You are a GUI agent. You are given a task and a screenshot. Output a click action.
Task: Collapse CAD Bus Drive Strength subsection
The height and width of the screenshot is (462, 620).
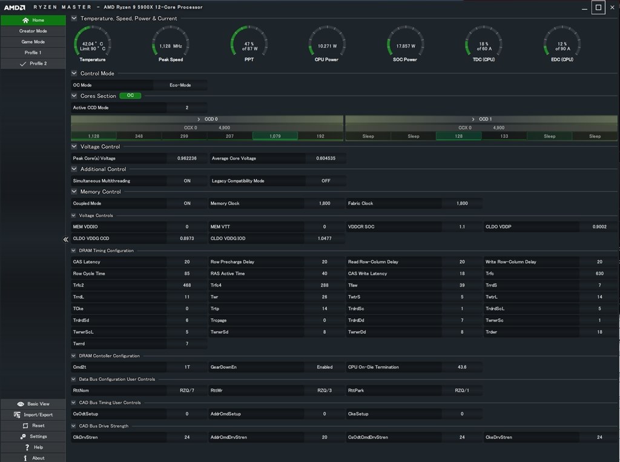73,426
